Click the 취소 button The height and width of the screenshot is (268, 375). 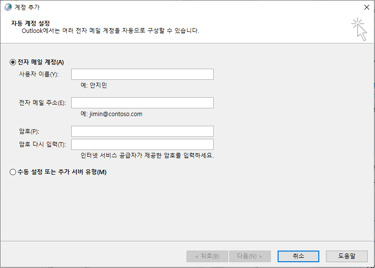298,256
